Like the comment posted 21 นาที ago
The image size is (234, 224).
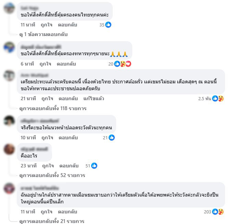[x=47, y=99]
